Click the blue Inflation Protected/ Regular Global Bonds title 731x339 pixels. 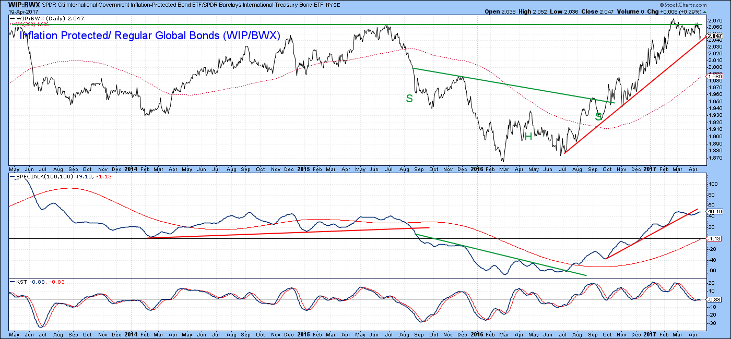pyautogui.click(x=150, y=36)
